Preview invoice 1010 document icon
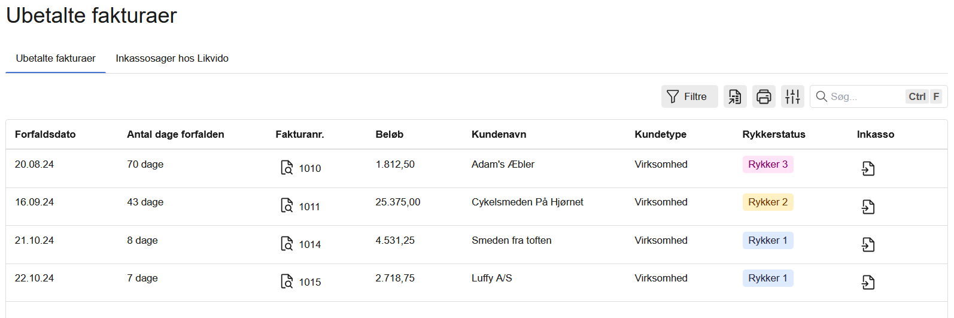Image resolution: width=954 pixels, height=318 pixels. tap(287, 168)
